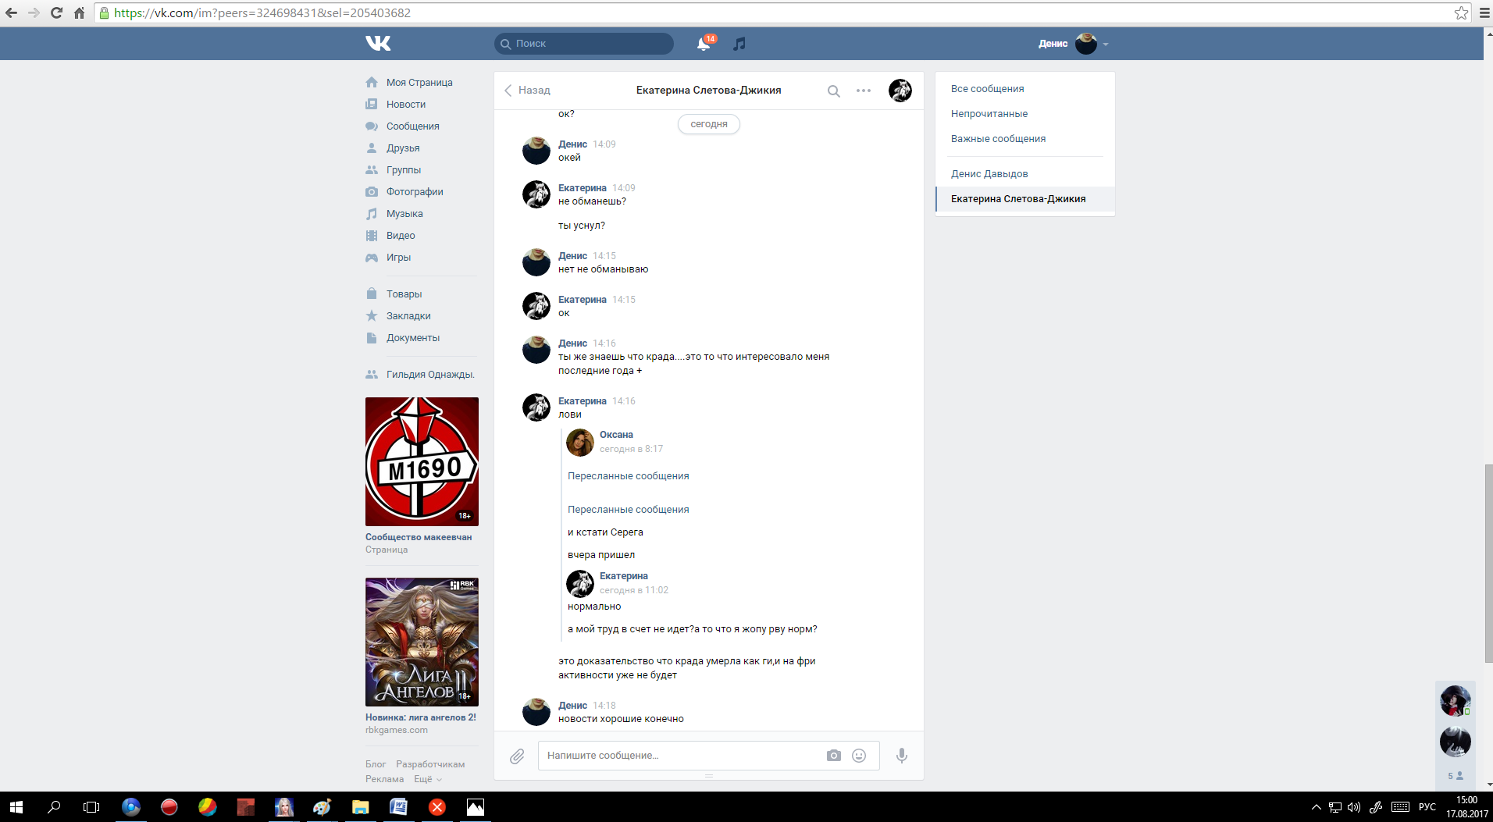1493x822 pixels.
Task: Click the paperclip attach icon
Action: point(517,756)
